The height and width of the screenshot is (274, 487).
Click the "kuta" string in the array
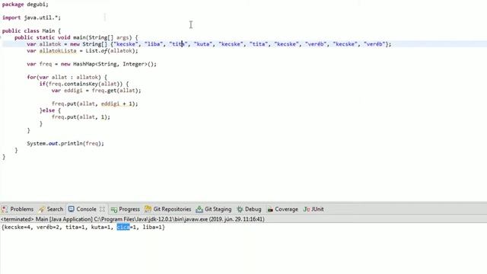203,44
